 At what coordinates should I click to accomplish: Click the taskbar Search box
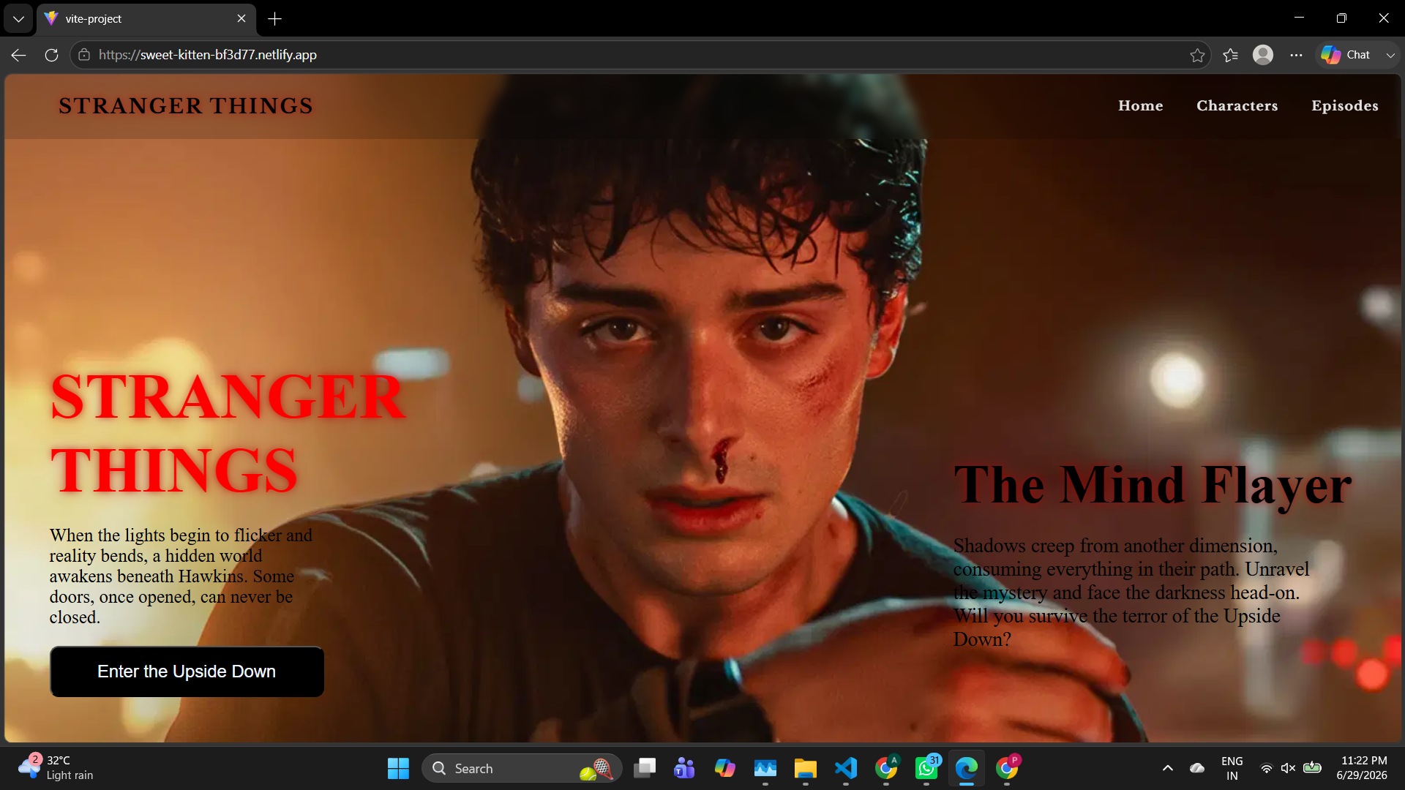[x=522, y=769]
